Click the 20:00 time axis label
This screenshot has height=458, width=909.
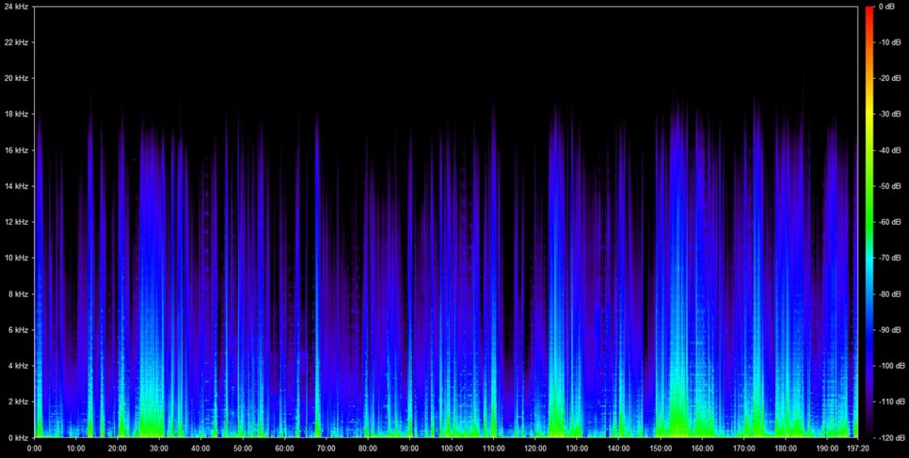tap(117, 448)
